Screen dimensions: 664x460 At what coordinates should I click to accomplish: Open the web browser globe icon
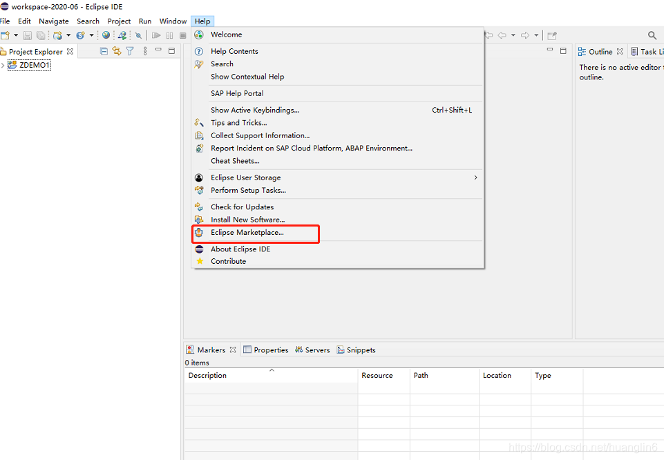point(106,35)
